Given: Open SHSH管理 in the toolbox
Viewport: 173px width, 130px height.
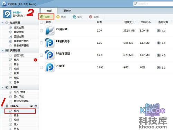Looking at the screenshot, I should coord(19,92).
